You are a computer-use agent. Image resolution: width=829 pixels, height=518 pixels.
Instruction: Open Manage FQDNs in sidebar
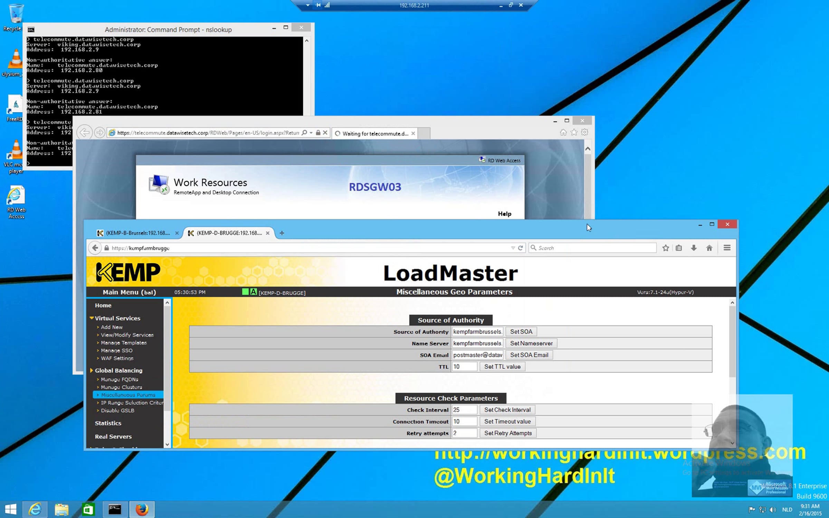[119, 380]
